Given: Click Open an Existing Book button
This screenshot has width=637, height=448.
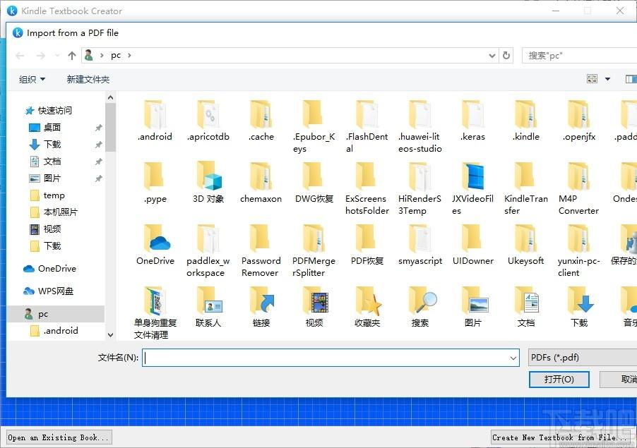Looking at the screenshot, I should [x=59, y=437].
